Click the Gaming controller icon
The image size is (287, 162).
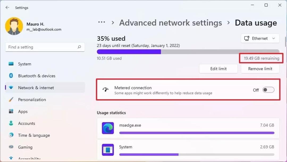click(11, 147)
